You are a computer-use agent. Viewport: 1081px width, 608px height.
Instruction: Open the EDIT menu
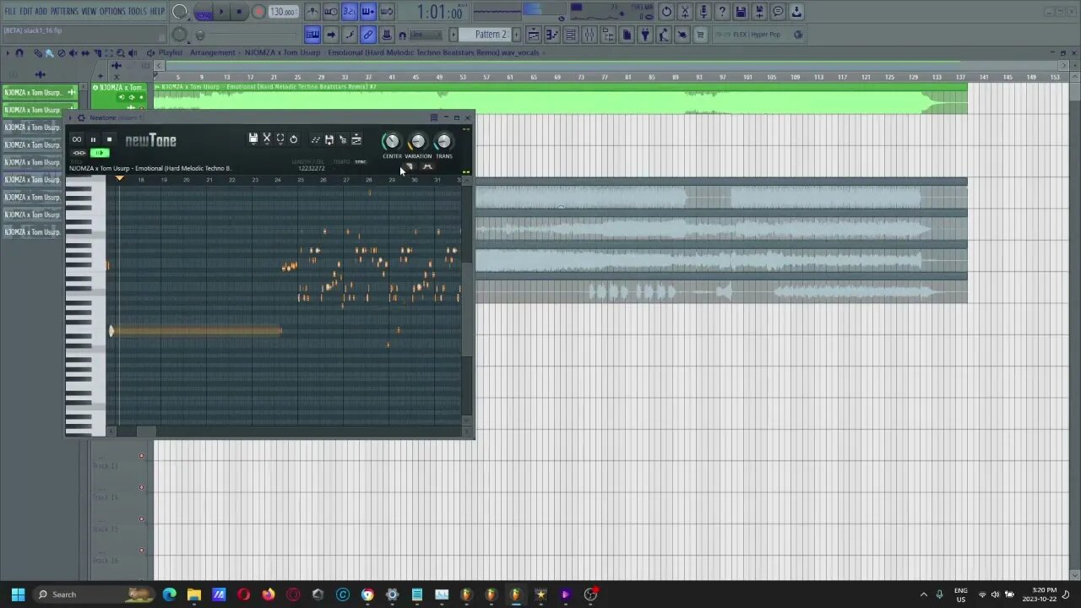[26, 11]
